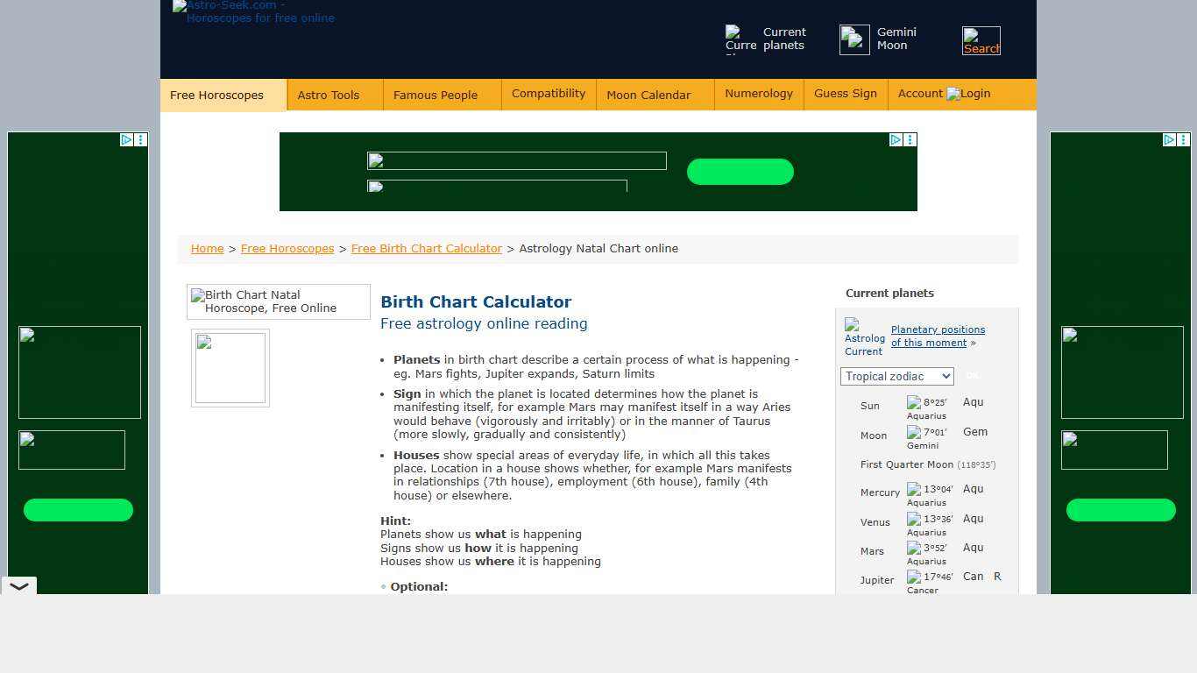Click the Account Login option
Viewport: 1197px width, 673px height.
click(943, 94)
